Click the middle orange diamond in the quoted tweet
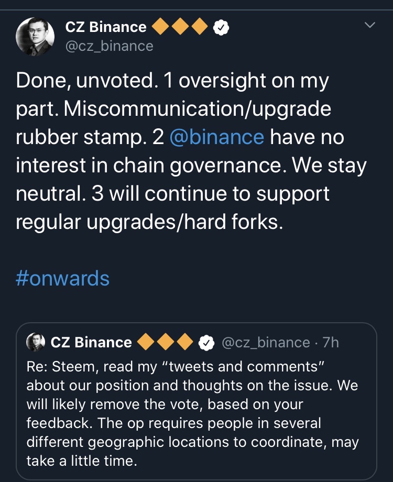393x482 pixels. 166,343
